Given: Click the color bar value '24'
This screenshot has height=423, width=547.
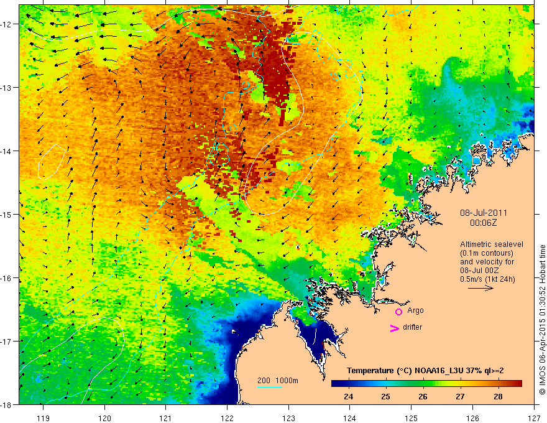Looking at the screenshot, I should click(x=348, y=396).
